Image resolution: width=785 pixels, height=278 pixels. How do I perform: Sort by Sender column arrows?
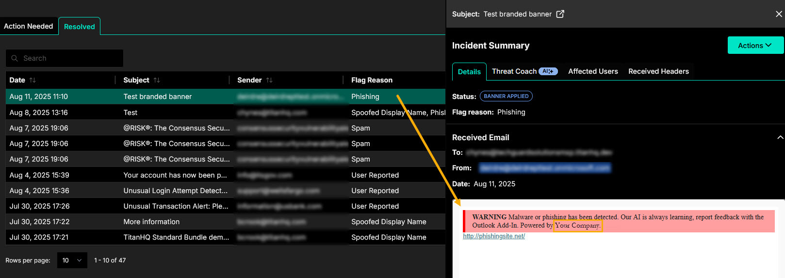[x=269, y=80]
